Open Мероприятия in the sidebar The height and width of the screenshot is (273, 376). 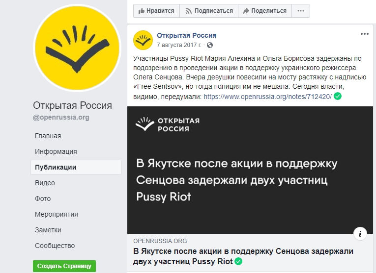coord(57,214)
